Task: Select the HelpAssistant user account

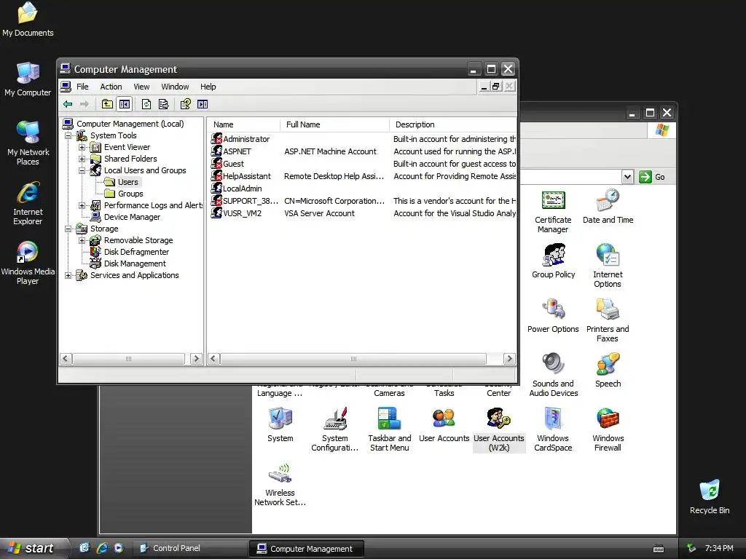Action: [x=241, y=176]
